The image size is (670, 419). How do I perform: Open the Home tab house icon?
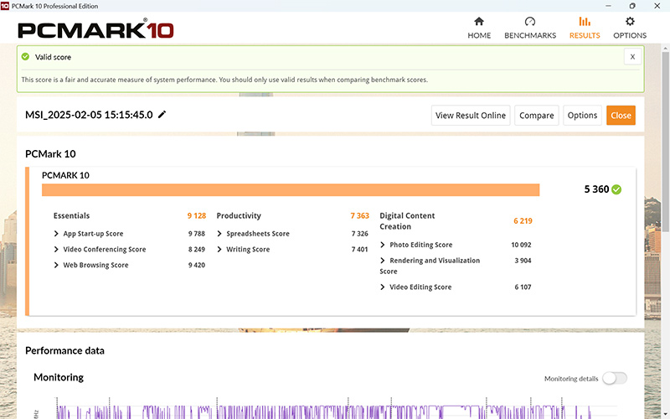(479, 22)
